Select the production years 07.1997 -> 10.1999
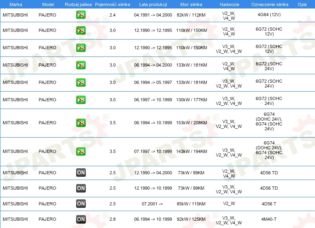Viewport: 315px width, 228px height. (x=153, y=151)
